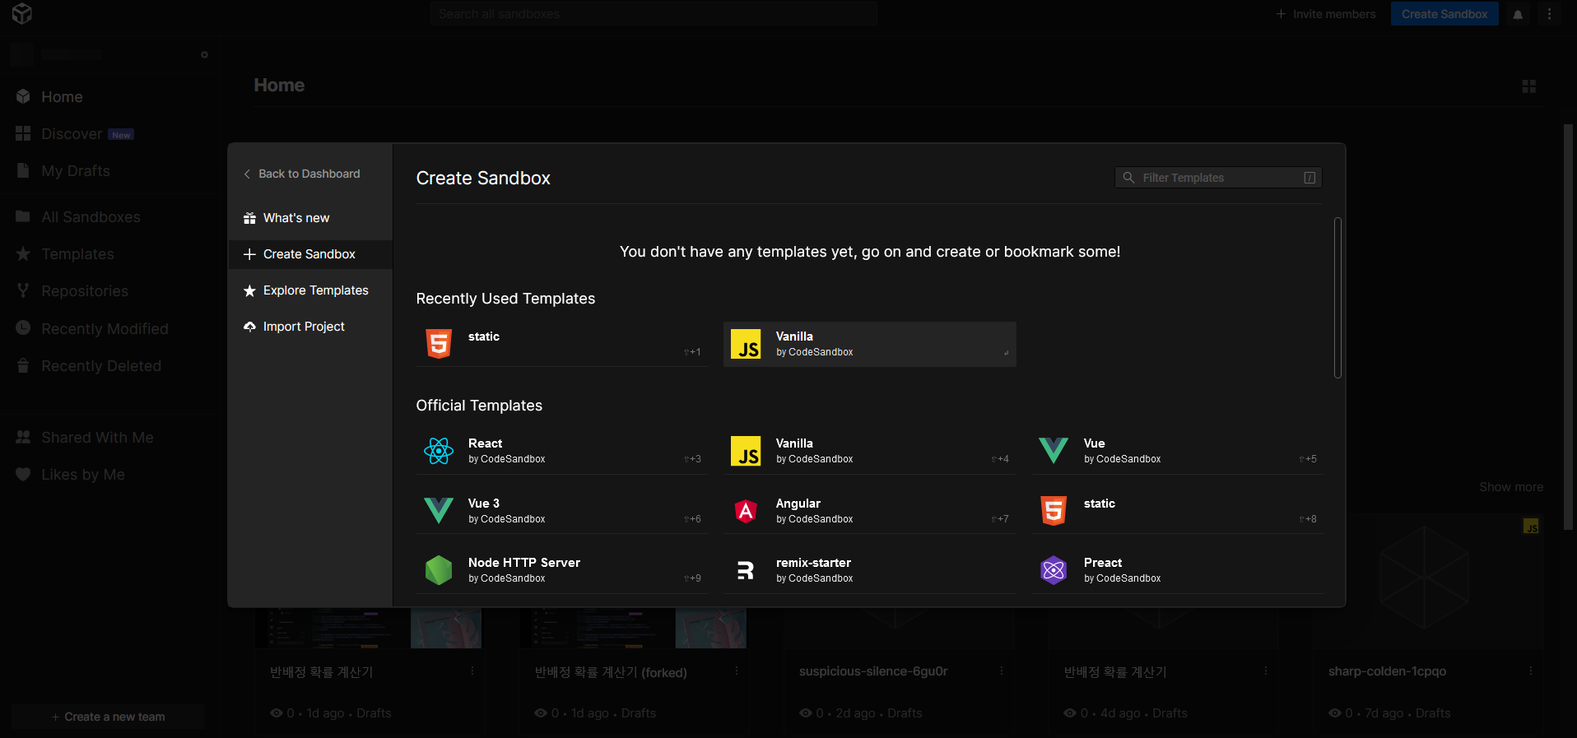Click the Home cube icon in sidebar
Viewport: 1577px width, 738px height.
click(23, 96)
